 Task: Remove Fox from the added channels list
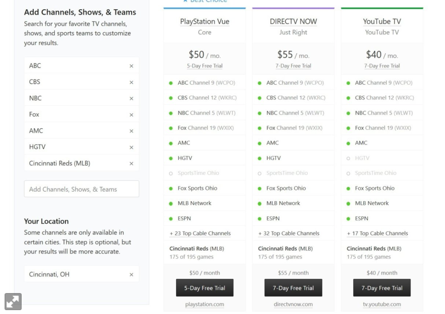[x=131, y=115]
